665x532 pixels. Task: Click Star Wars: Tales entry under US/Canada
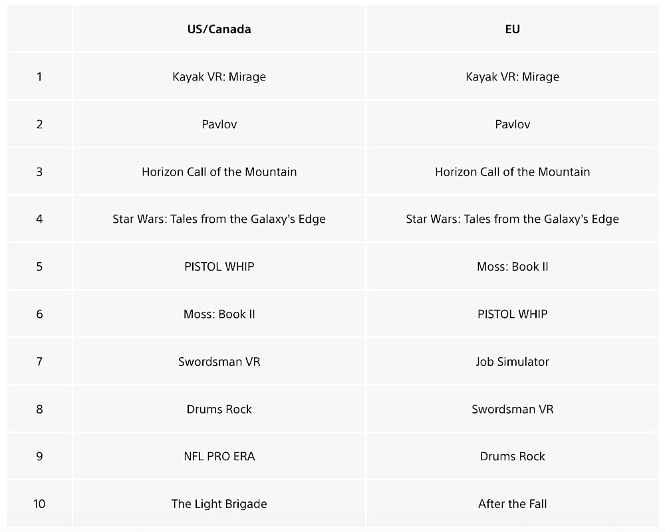219,219
